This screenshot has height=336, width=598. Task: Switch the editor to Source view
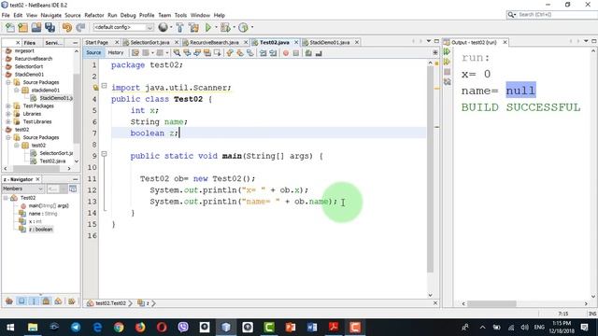tap(93, 53)
